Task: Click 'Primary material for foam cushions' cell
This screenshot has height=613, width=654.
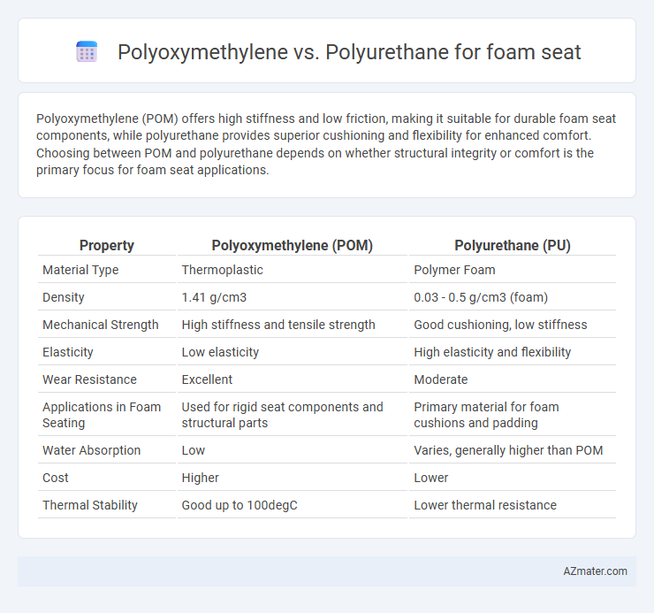Action: (x=486, y=415)
